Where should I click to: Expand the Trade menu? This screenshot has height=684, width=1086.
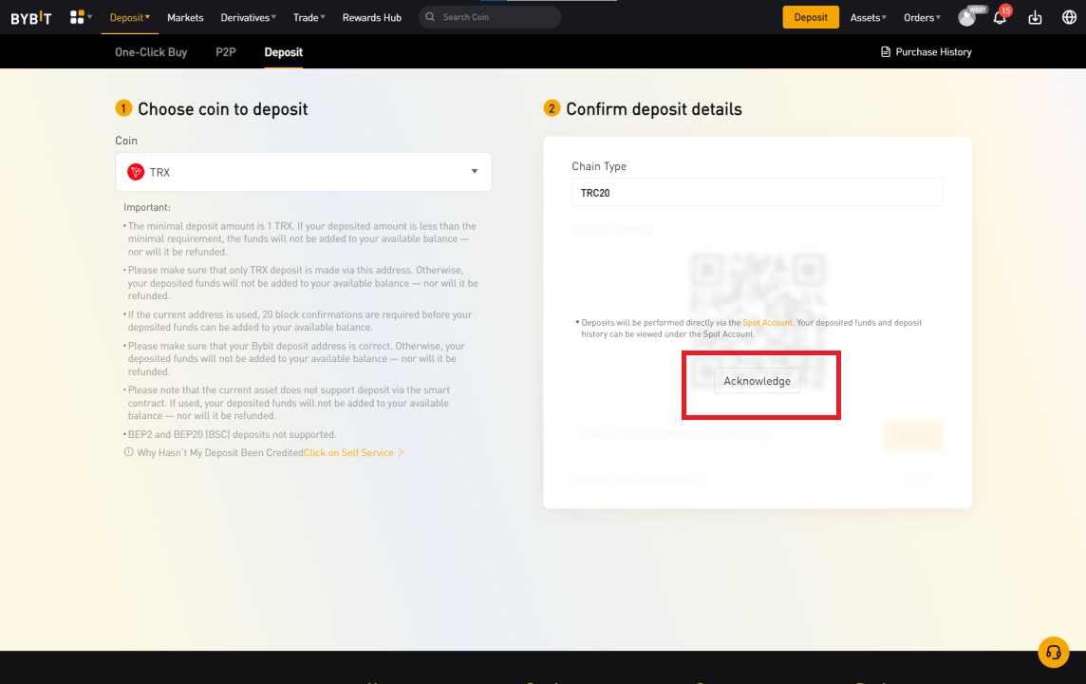click(x=309, y=17)
